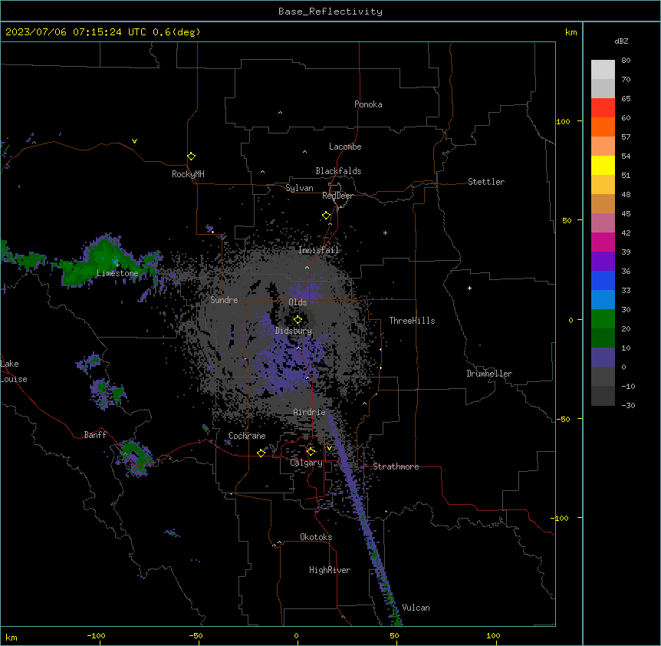Click the -50 tick on the horizontal axis

[196, 635]
